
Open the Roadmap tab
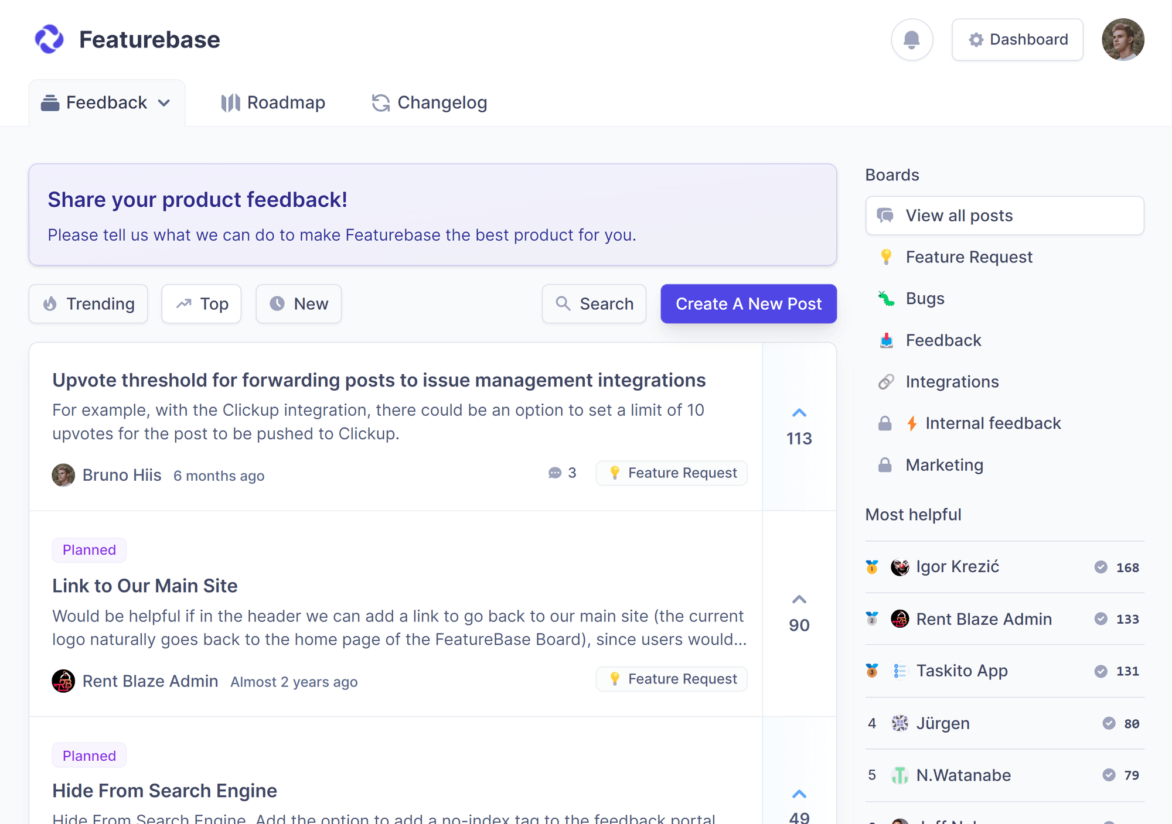(273, 102)
